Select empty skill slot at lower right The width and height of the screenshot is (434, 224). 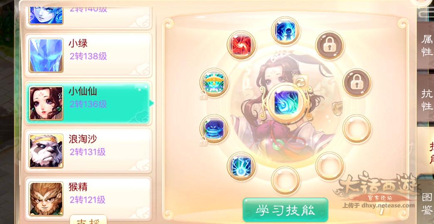tap(329, 166)
